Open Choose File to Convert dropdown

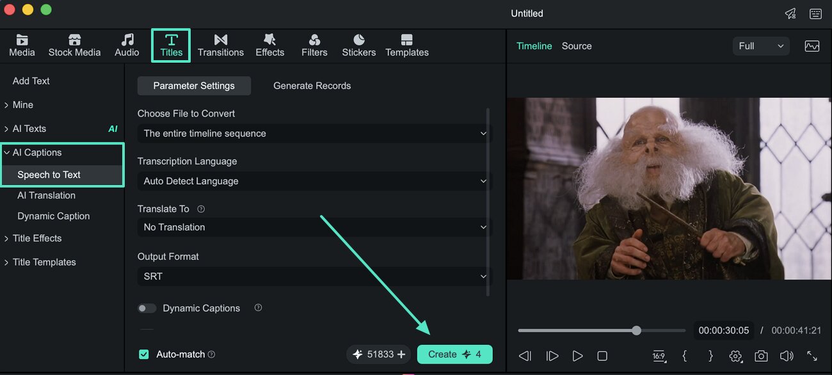(314, 133)
